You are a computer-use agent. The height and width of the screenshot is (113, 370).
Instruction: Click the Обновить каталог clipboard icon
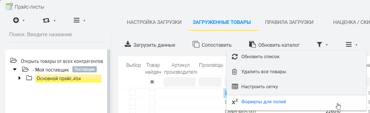(x=252, y=45)
